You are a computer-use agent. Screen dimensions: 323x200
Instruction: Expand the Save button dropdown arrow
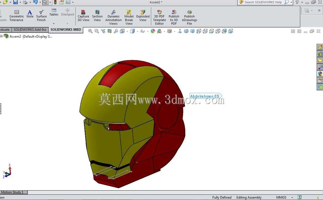tap(20, 2)
